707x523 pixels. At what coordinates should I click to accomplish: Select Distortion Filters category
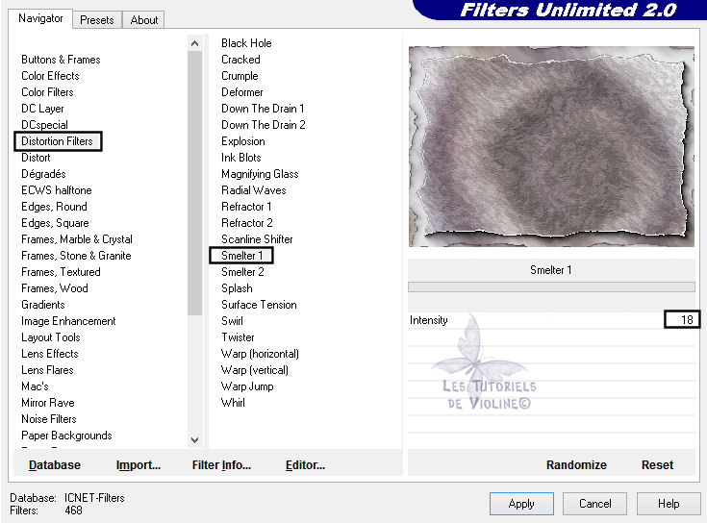pos(58,141)
